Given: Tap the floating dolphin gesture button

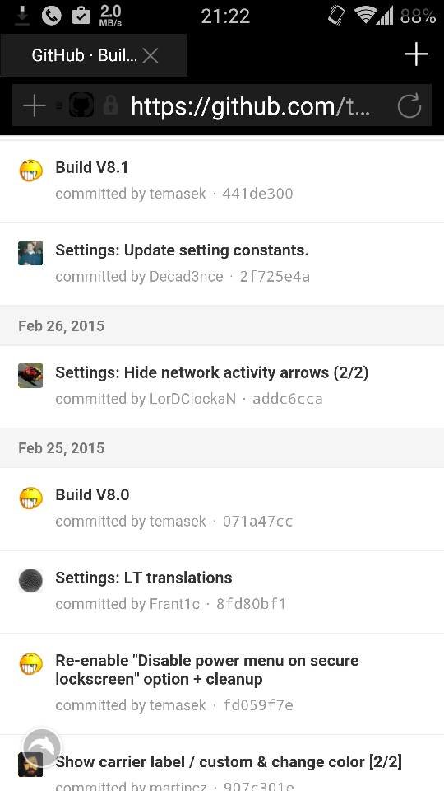Looking at the screenshot, I should pyautogui.click(x=42, y=747).
